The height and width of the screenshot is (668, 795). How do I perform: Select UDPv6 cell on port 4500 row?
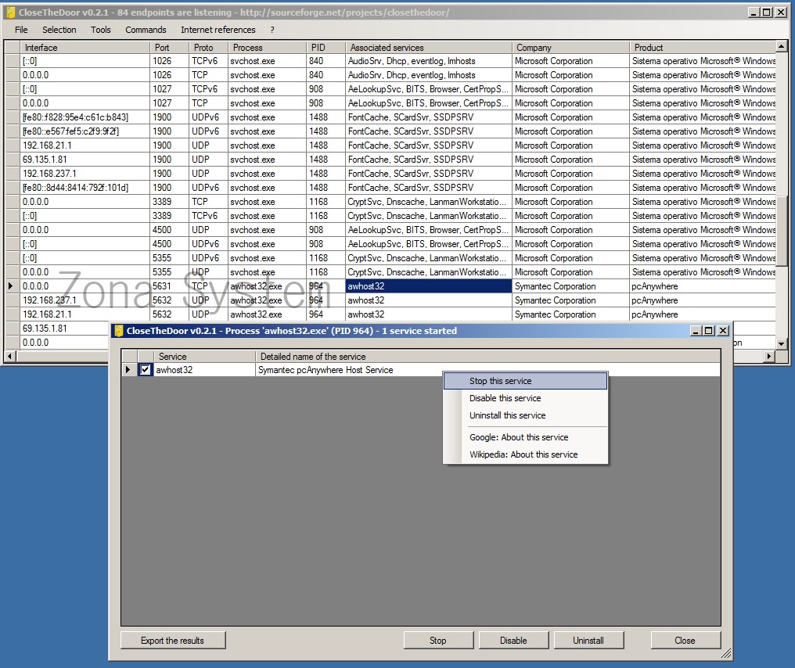click(208, 244)
